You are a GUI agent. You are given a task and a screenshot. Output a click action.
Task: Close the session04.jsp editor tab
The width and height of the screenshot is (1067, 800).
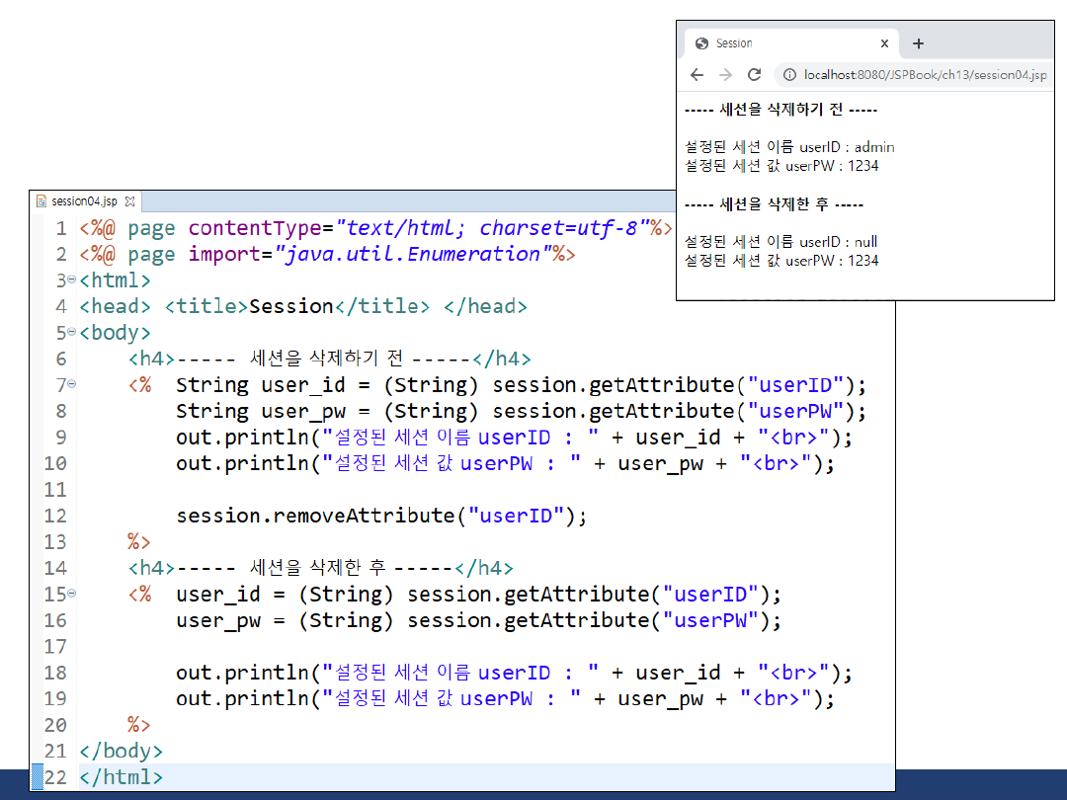[129, 201]
